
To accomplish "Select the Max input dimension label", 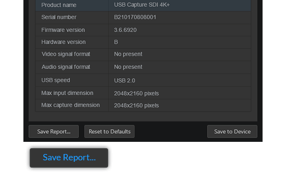I will (x=67, y=93).
